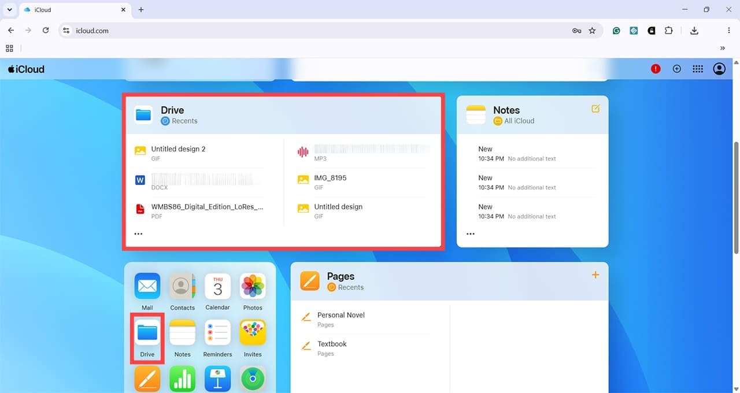
Task: Open the password key icon in address bar
Action: 576,31
